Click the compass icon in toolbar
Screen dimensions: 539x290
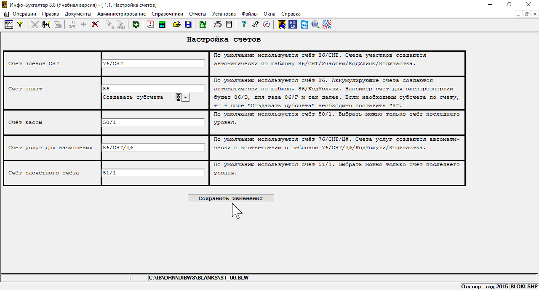point(266,24)
